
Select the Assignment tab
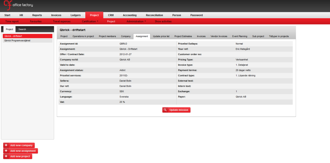point(142,36)
